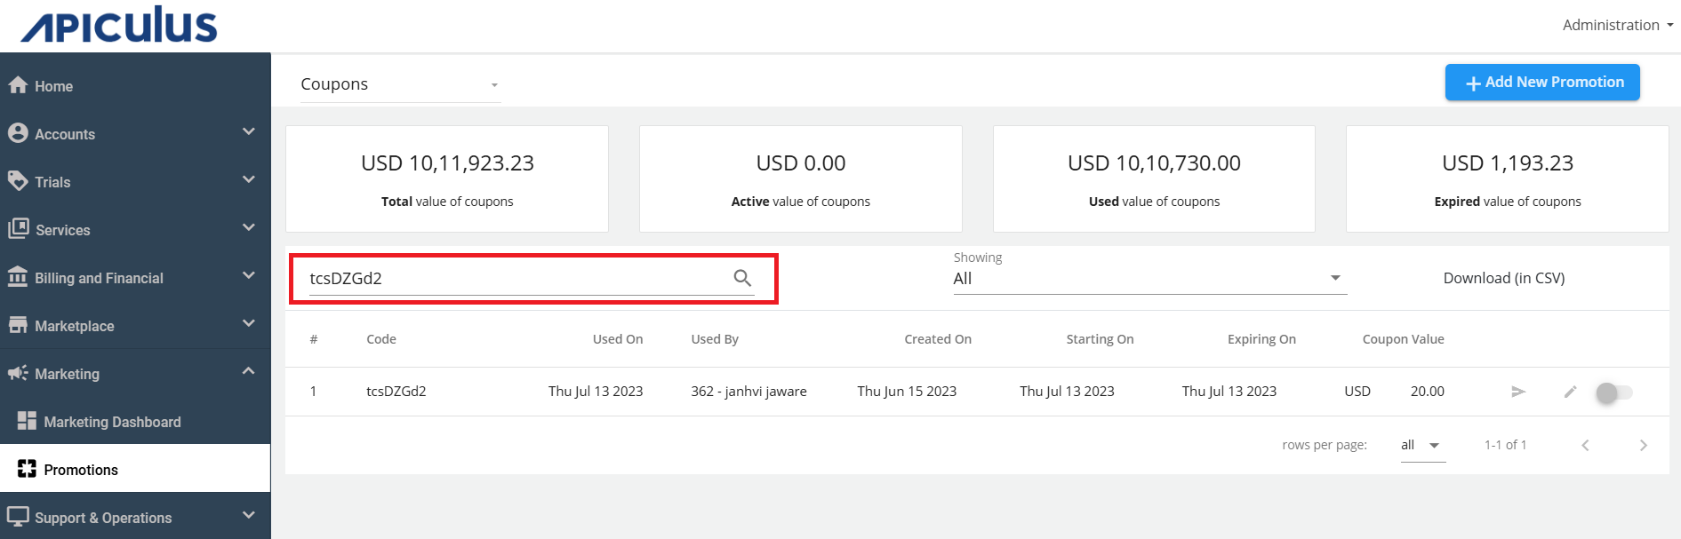1681x539 pixels.
Task: Click the coupon search input field
Action: tap(516, 278)
